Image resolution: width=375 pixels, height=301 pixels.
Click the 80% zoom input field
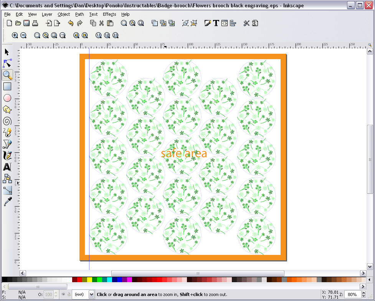[x=352, y=294]
